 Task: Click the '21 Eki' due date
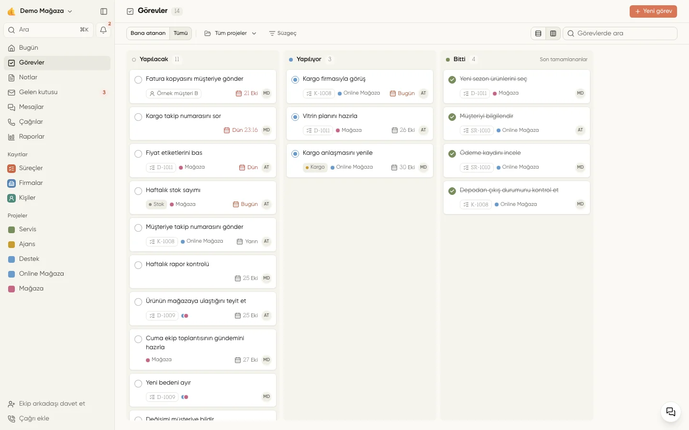[x=247, y=94]
